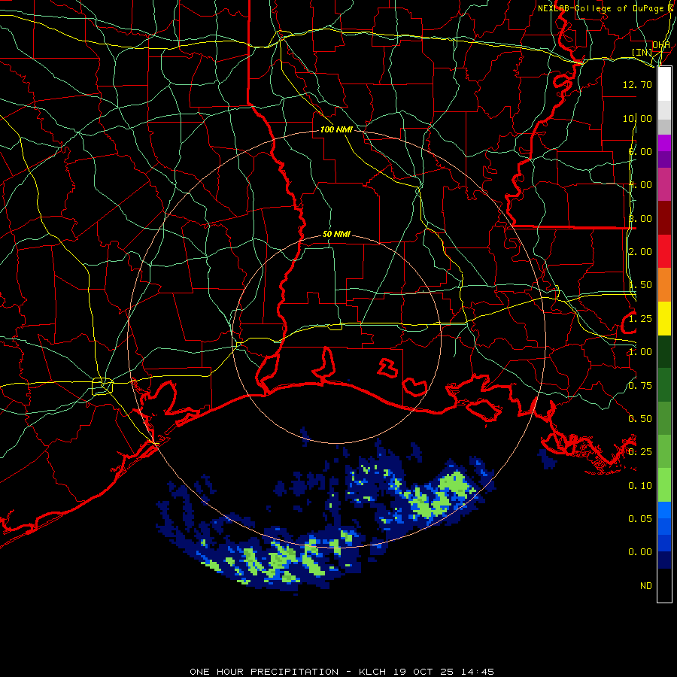677x677 pixels.
Task: Click the 1.00 scale label
Action: [640, 352]
